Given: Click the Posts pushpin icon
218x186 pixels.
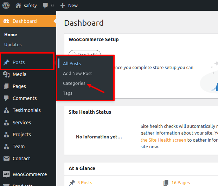Looking at the screenshot, I should click(6, 62).
